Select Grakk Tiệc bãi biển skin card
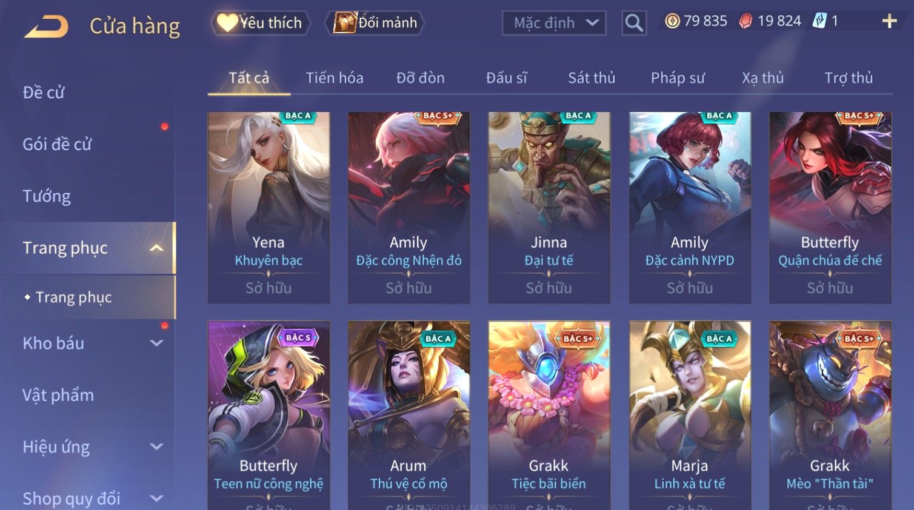This screenshot has height=510, width=914. pos(549,416)
